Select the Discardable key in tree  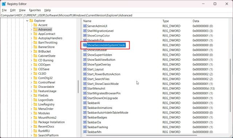[x=46, y=87]
